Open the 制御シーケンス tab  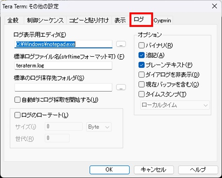coord(45,20)
